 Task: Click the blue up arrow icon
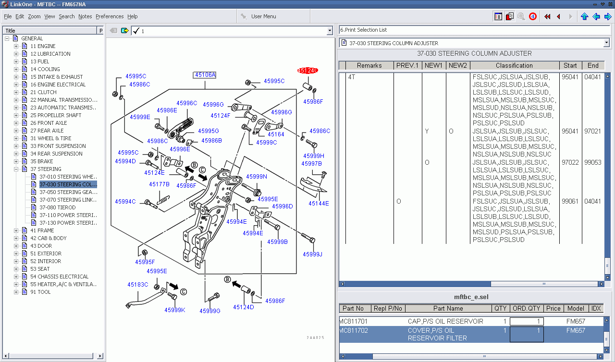click(x=584, y=16)
